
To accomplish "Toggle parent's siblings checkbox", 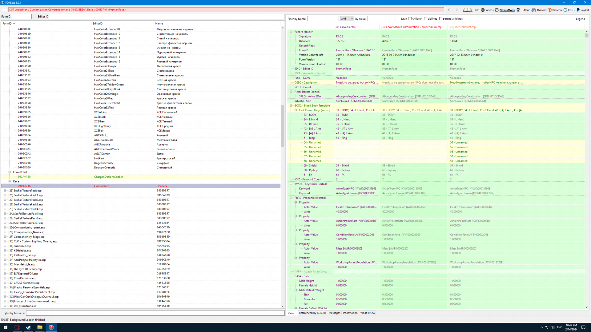I will pos(441,19).
